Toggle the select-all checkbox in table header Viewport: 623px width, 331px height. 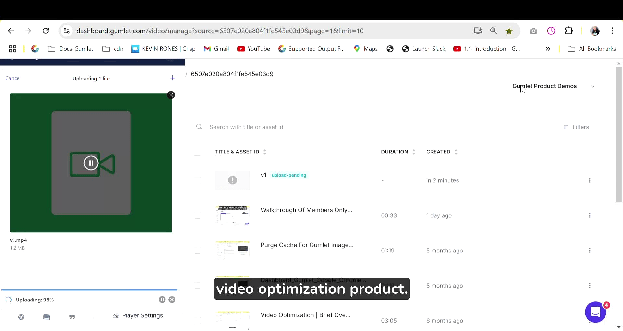tap(197, 152)
